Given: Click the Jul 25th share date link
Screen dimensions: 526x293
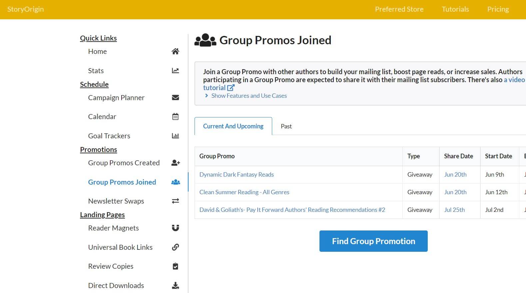Looking at the screenshot, I should [x=454, y=210].
